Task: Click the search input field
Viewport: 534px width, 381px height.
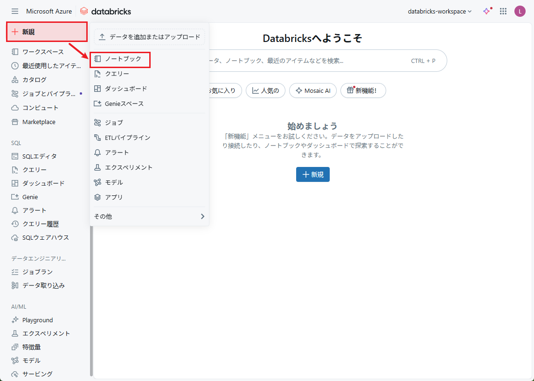Action: [303, 61]
